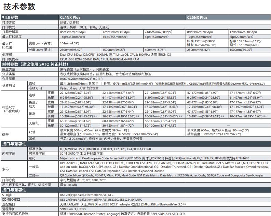
Task: Select the 打印机内存 row label
Action: coord(11,59)
